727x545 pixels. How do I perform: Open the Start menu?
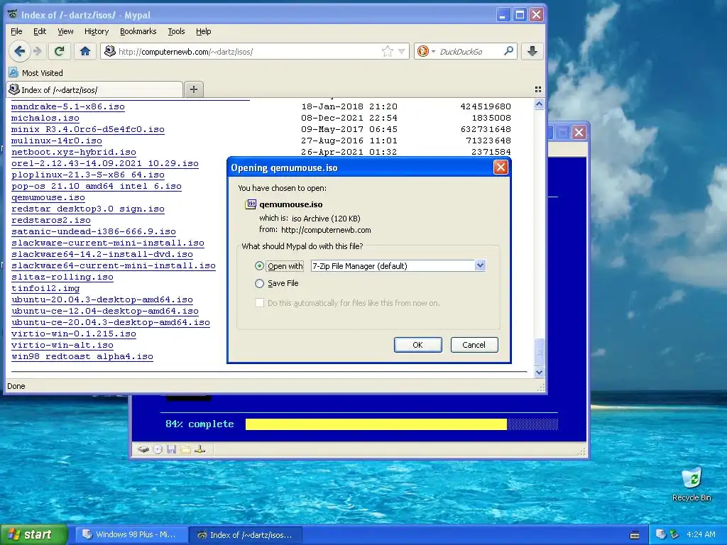point(34,535)
